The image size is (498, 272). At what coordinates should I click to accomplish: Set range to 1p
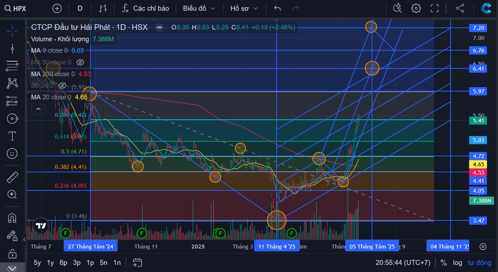click(90, 263)
